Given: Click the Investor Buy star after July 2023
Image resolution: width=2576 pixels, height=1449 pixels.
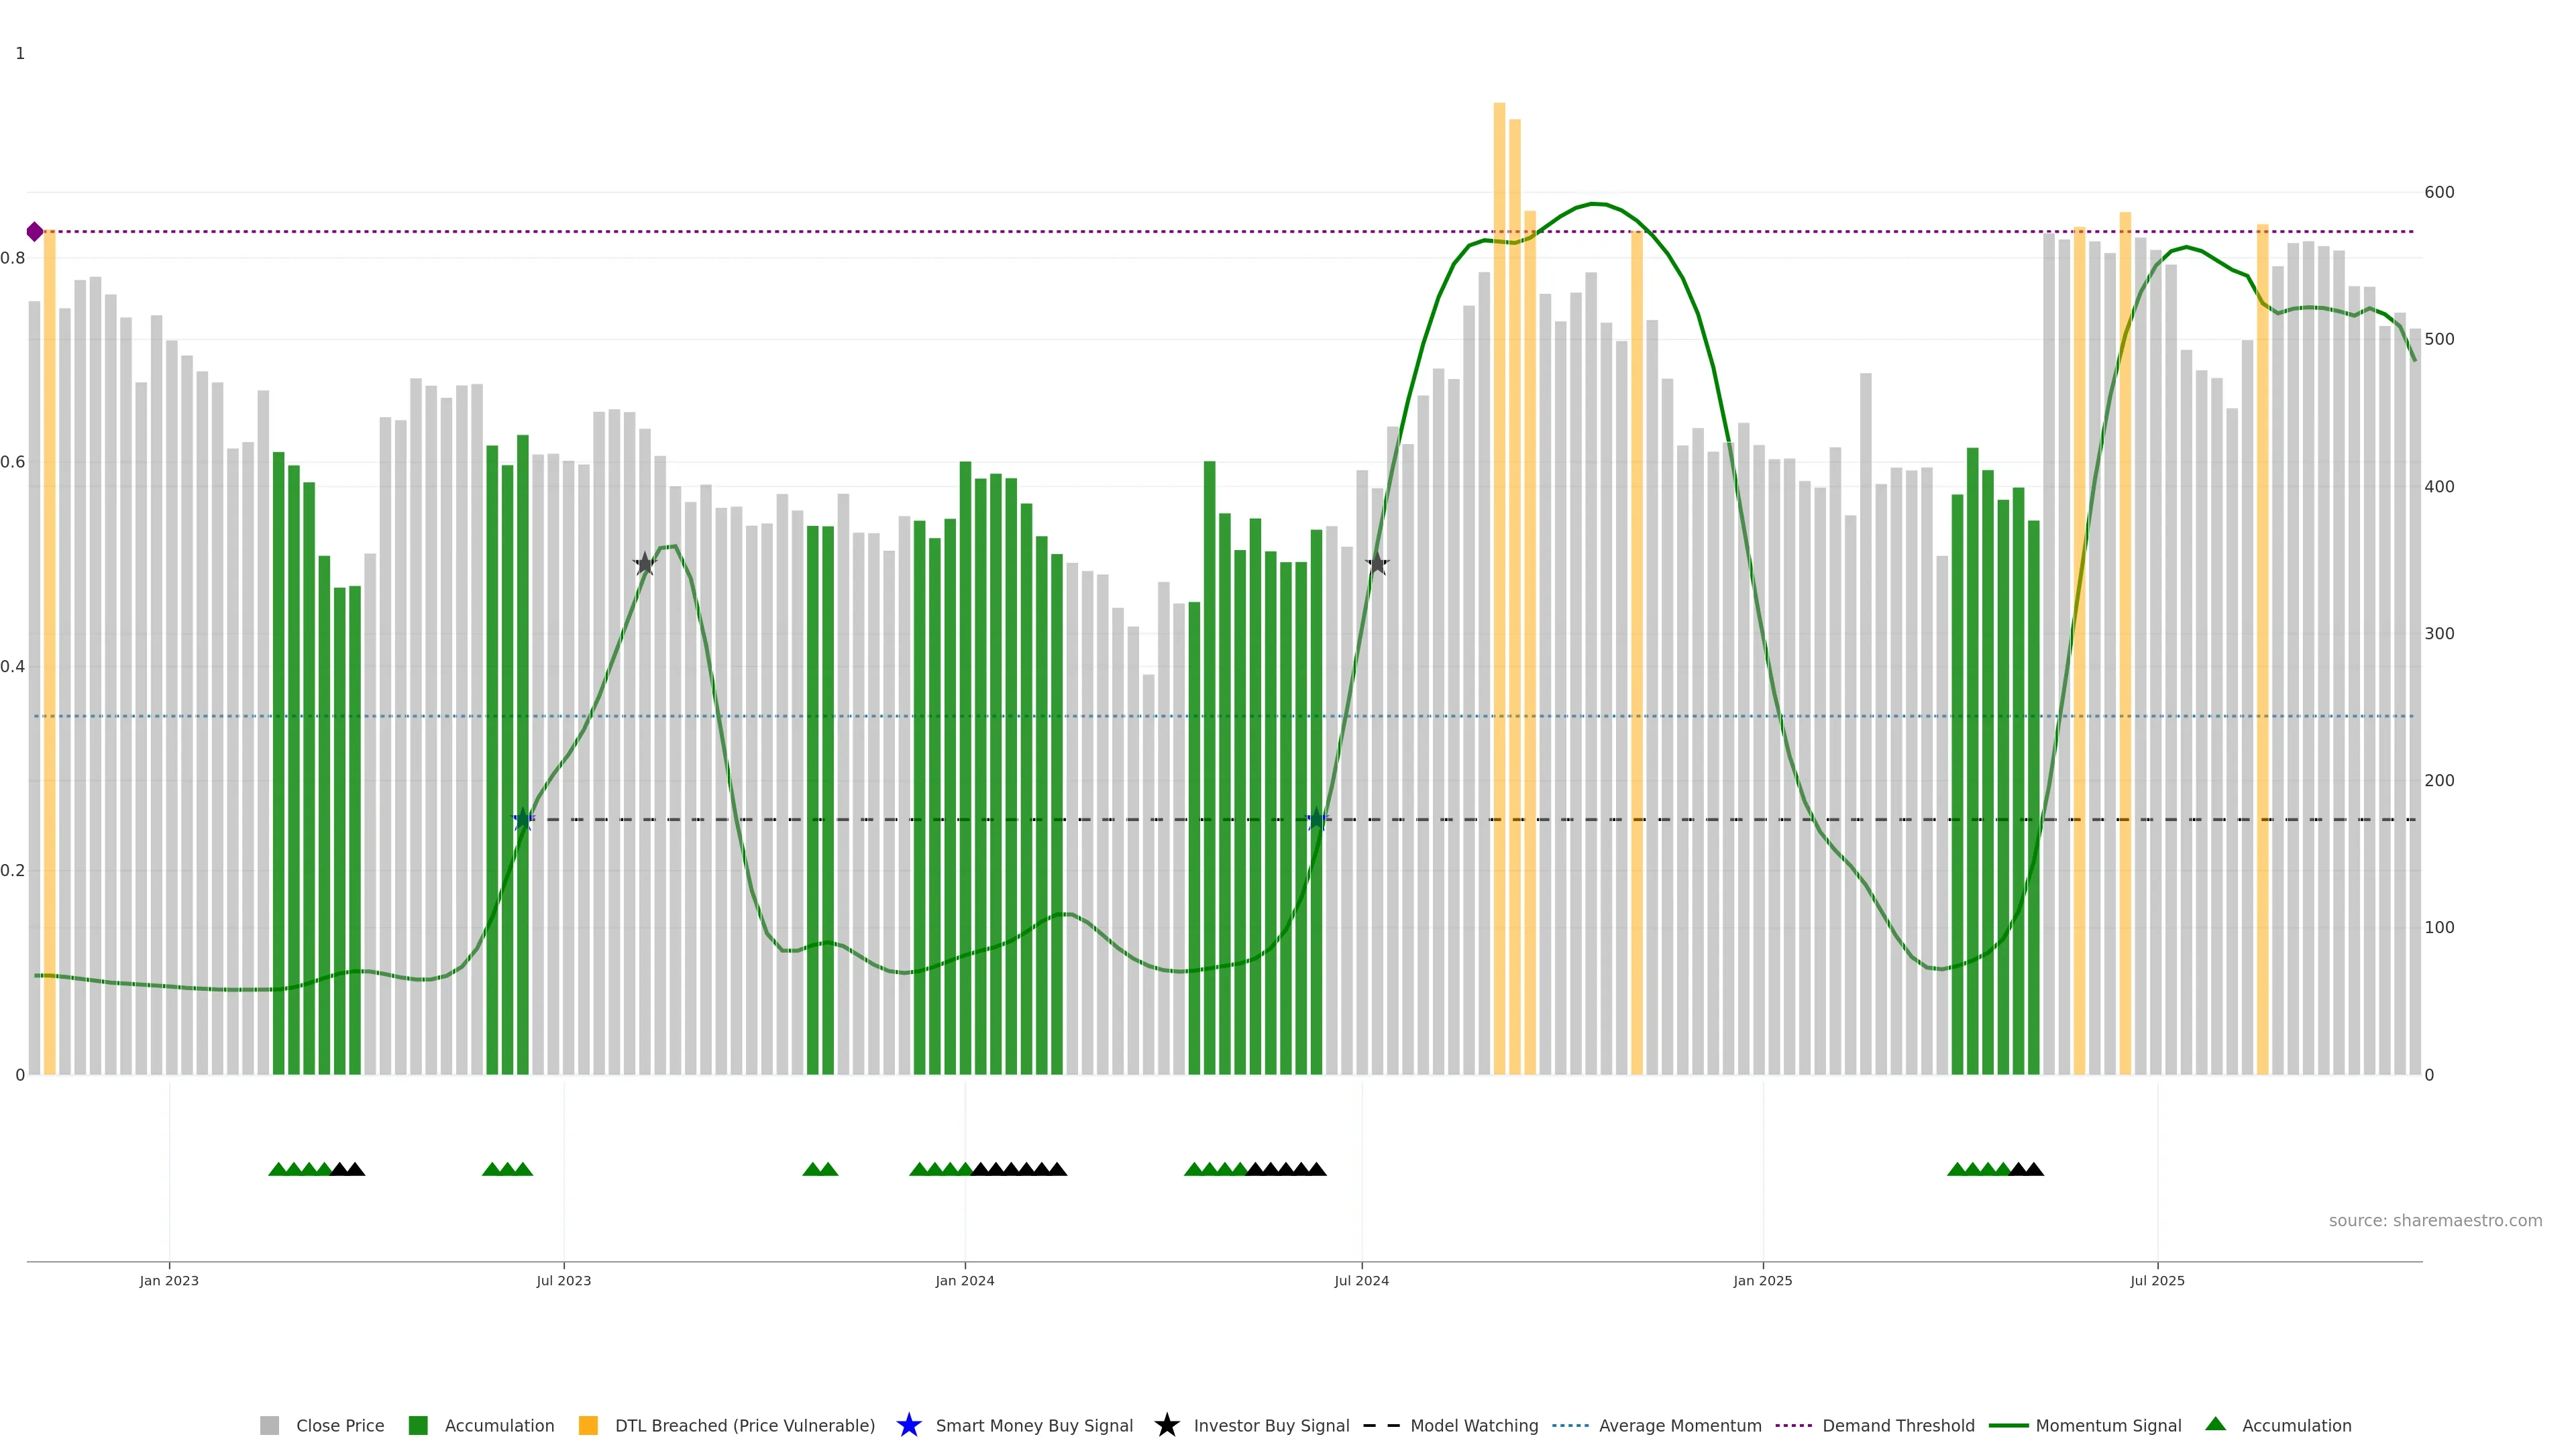Looking at the screenshot, I should (645, 564).
